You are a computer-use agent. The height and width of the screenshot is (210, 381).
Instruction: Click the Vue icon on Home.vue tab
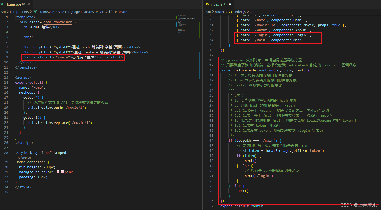(2, 4)
